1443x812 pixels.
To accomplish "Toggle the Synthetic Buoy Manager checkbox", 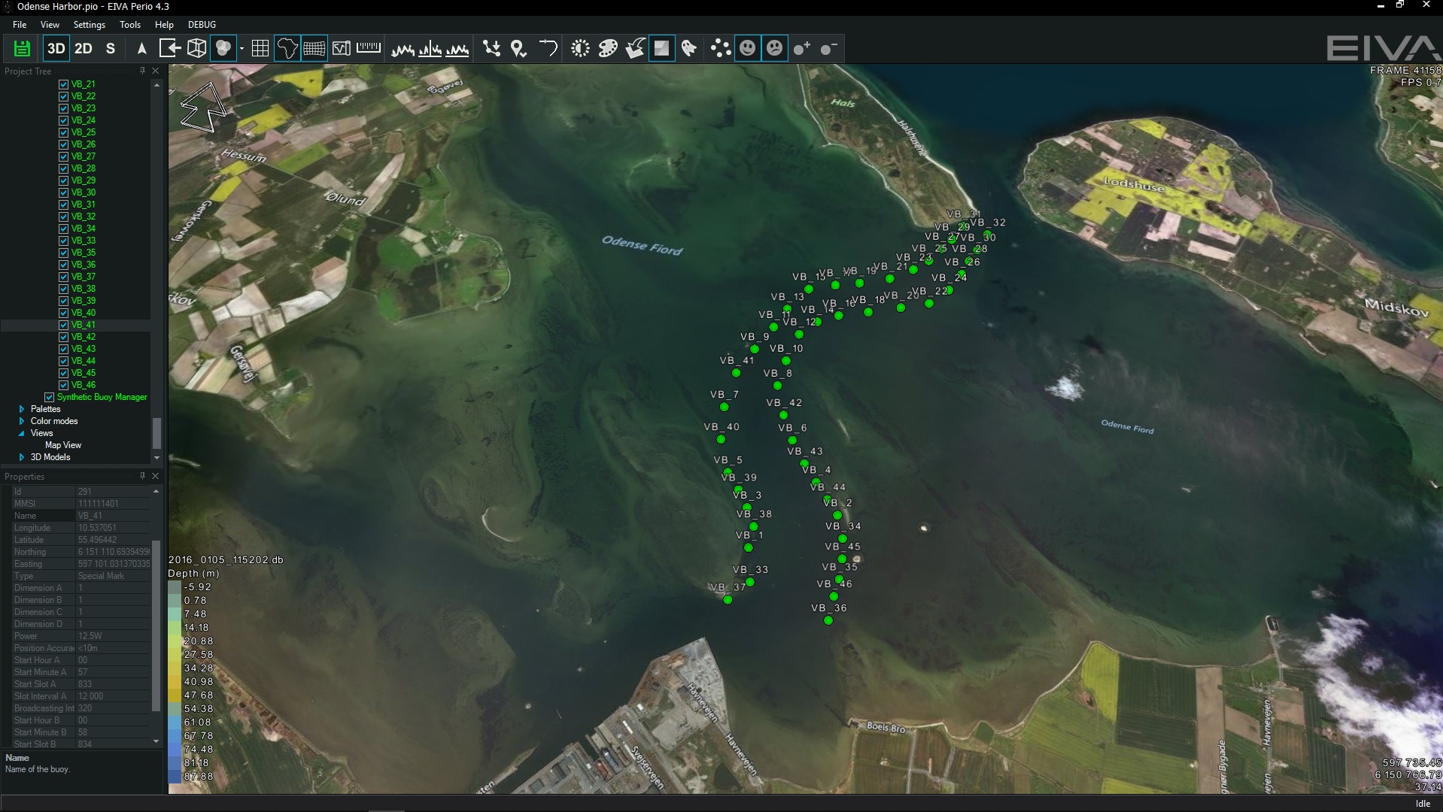I will pyautogui.click(x=50, y=397).
